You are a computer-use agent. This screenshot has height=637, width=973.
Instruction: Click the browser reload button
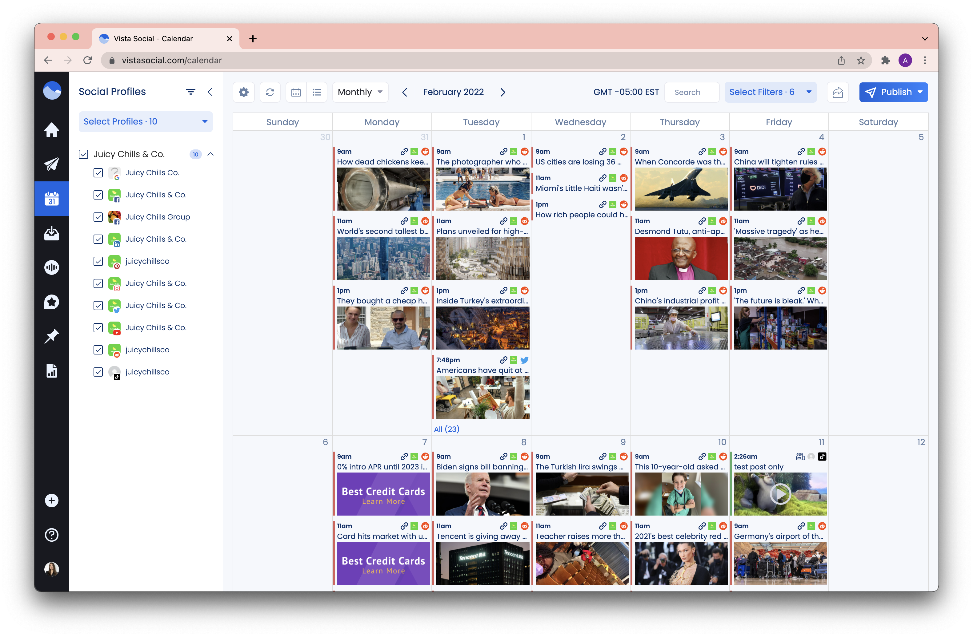[x=87, y=61]
